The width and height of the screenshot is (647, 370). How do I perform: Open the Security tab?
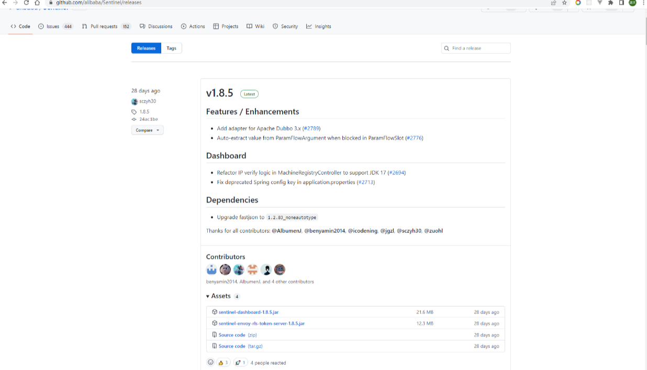(x=285, y=26)
